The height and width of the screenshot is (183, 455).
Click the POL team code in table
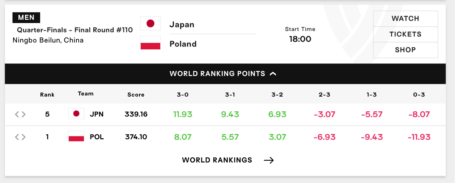(97, 137)
